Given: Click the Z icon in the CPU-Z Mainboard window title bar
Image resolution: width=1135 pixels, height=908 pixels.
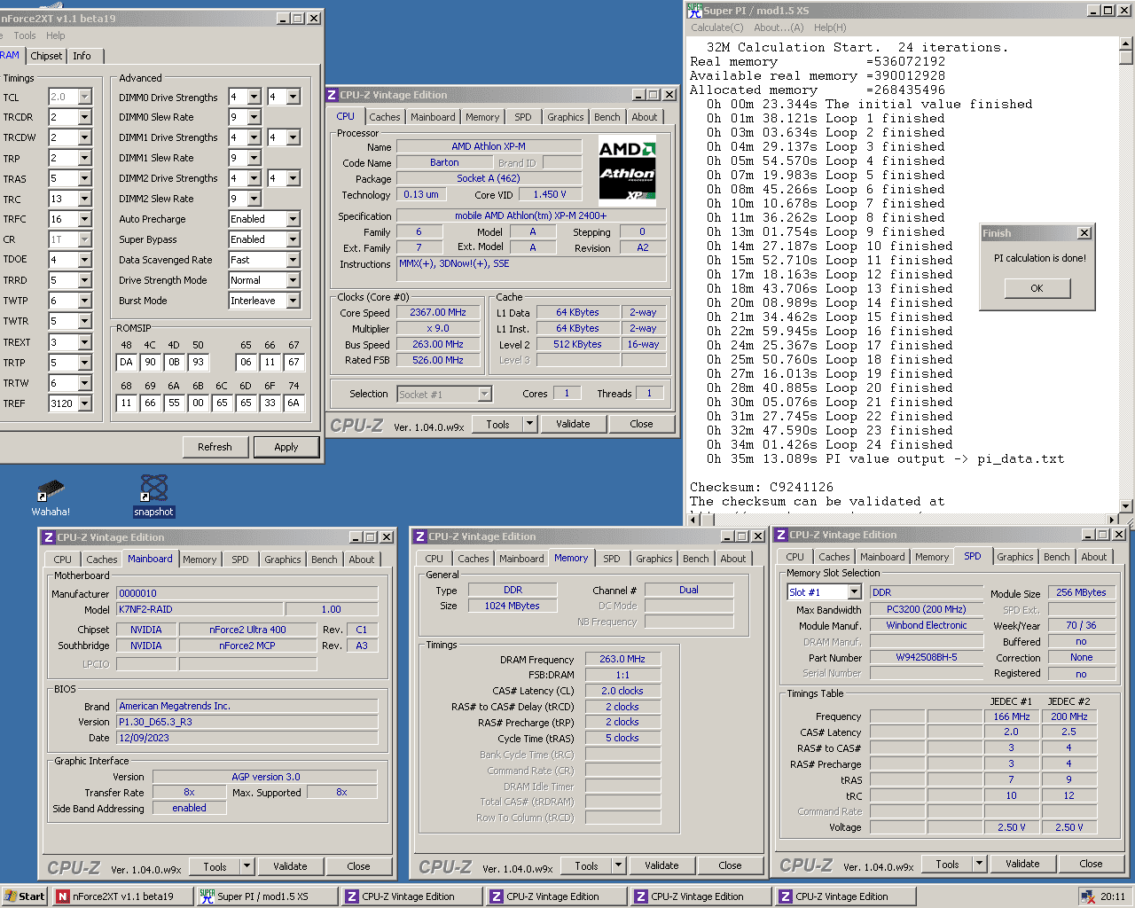Looking at the screenshot, I should click(x=50, y=537).
